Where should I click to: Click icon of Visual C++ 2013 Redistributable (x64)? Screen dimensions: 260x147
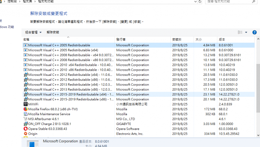(26, 85)
